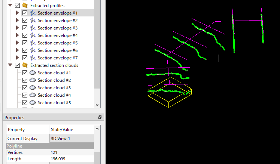280x164 pixels.
Task: Select Section cloud #2 in the tree
Action: click(54, 80)
